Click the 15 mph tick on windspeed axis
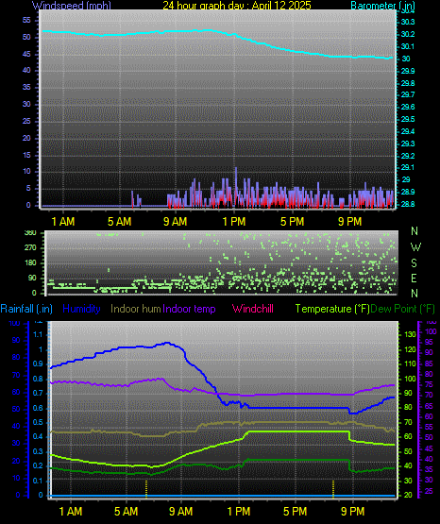The height and width of the screenshot is (524, 440). pos(26,155)
